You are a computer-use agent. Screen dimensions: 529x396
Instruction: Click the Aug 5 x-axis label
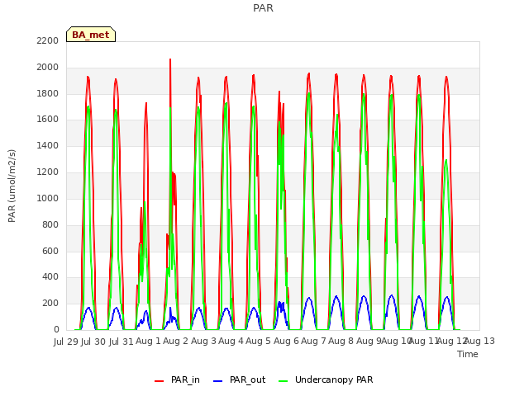coord(258,341)
